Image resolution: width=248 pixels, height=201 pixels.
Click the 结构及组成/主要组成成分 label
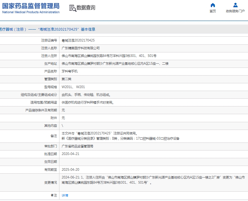click(x=39, y=95)
